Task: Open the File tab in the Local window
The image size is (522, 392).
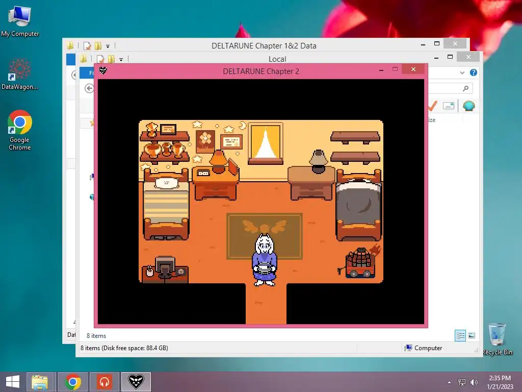Action: click(x=87, y=72)
